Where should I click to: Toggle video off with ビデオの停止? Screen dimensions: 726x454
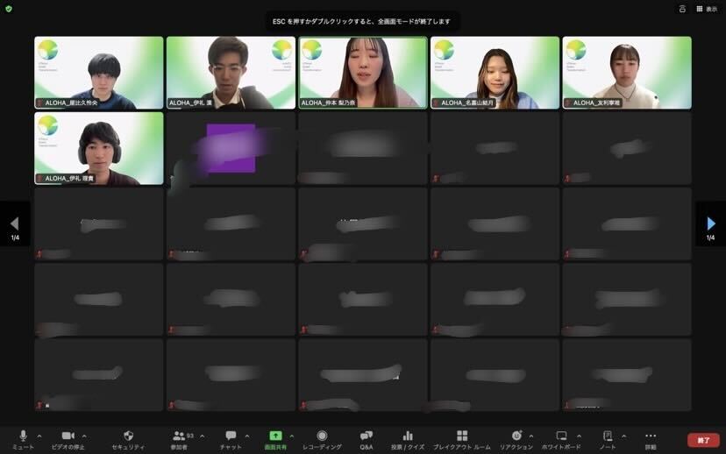pyautogui.click(x=68, y=436)
